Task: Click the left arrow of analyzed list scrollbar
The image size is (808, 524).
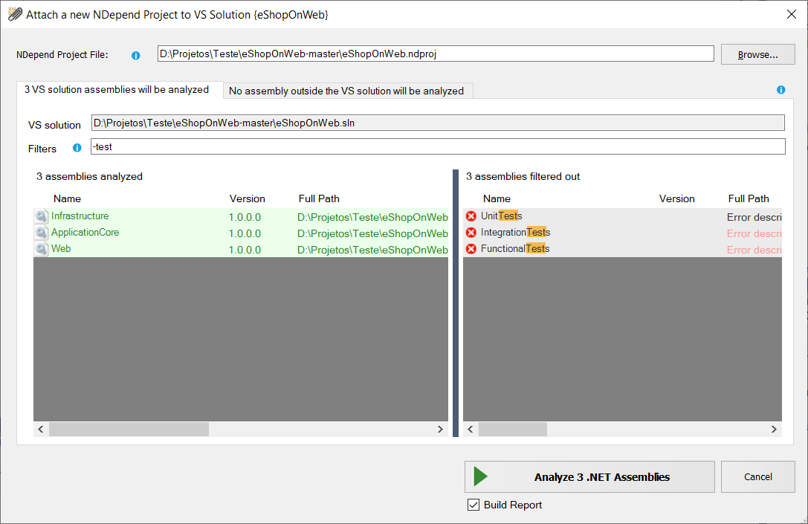Action: (x=41, y=429)
